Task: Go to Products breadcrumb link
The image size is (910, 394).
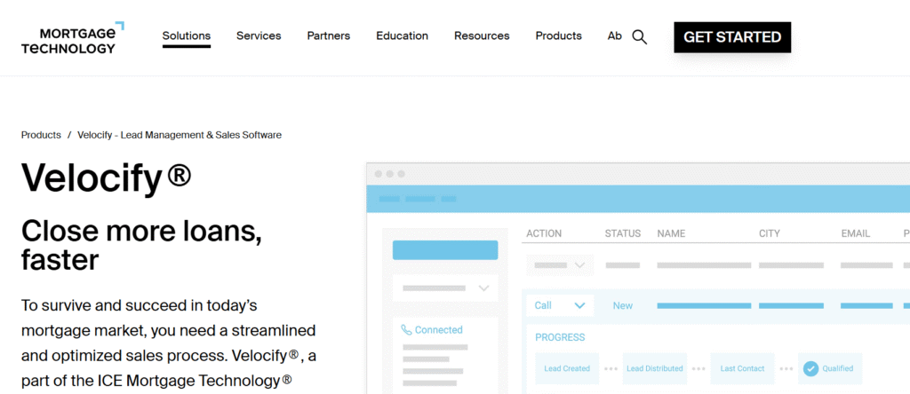Action: click(x=41, y=135)
